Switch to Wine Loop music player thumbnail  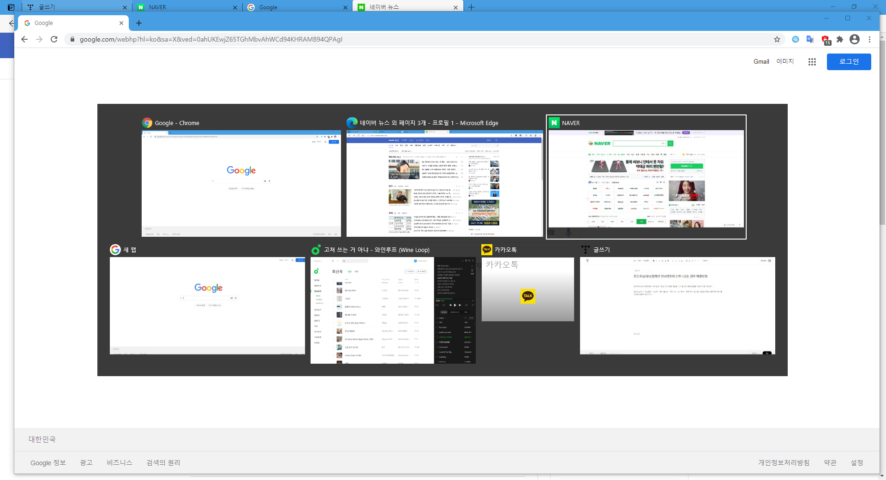[393, 310]
